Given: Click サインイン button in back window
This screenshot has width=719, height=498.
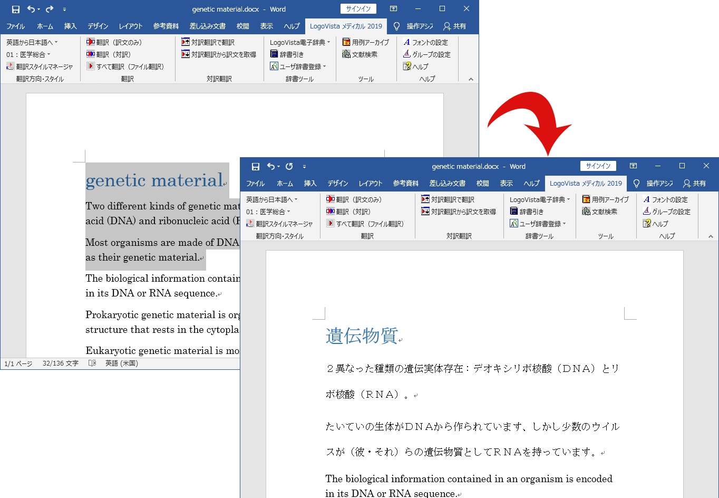Looking at the screenshot, I should coord(358,8).
